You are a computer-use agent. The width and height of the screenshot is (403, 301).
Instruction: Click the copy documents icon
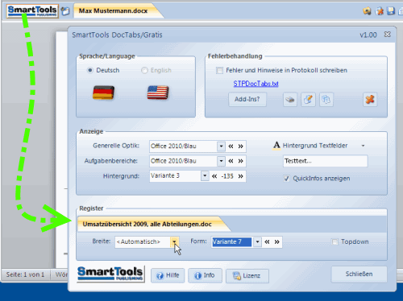(326, 100)
